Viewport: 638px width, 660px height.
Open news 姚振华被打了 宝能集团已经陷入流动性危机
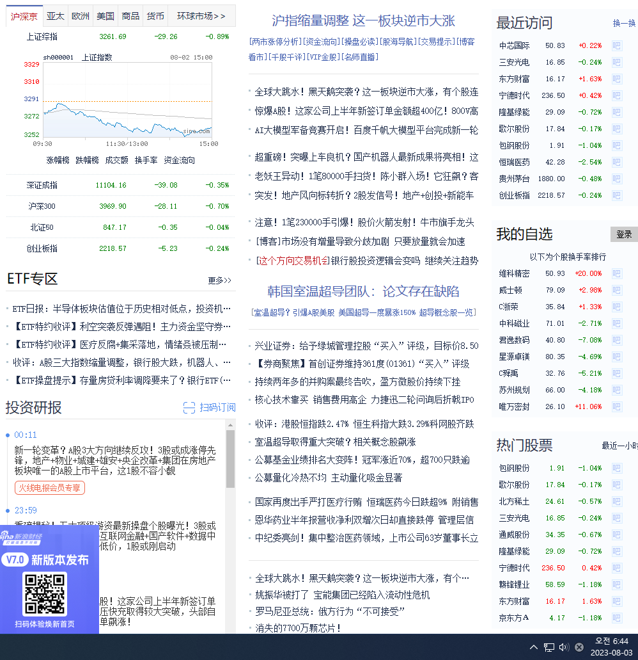pyautogui.click(x=343, y=595)
